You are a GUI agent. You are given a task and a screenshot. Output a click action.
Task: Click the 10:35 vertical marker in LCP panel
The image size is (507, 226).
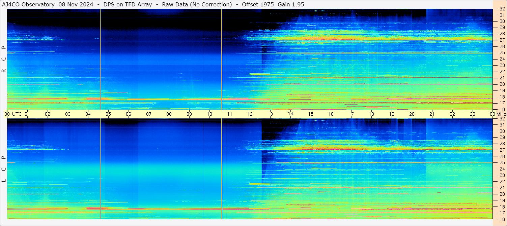pos(222,169)
